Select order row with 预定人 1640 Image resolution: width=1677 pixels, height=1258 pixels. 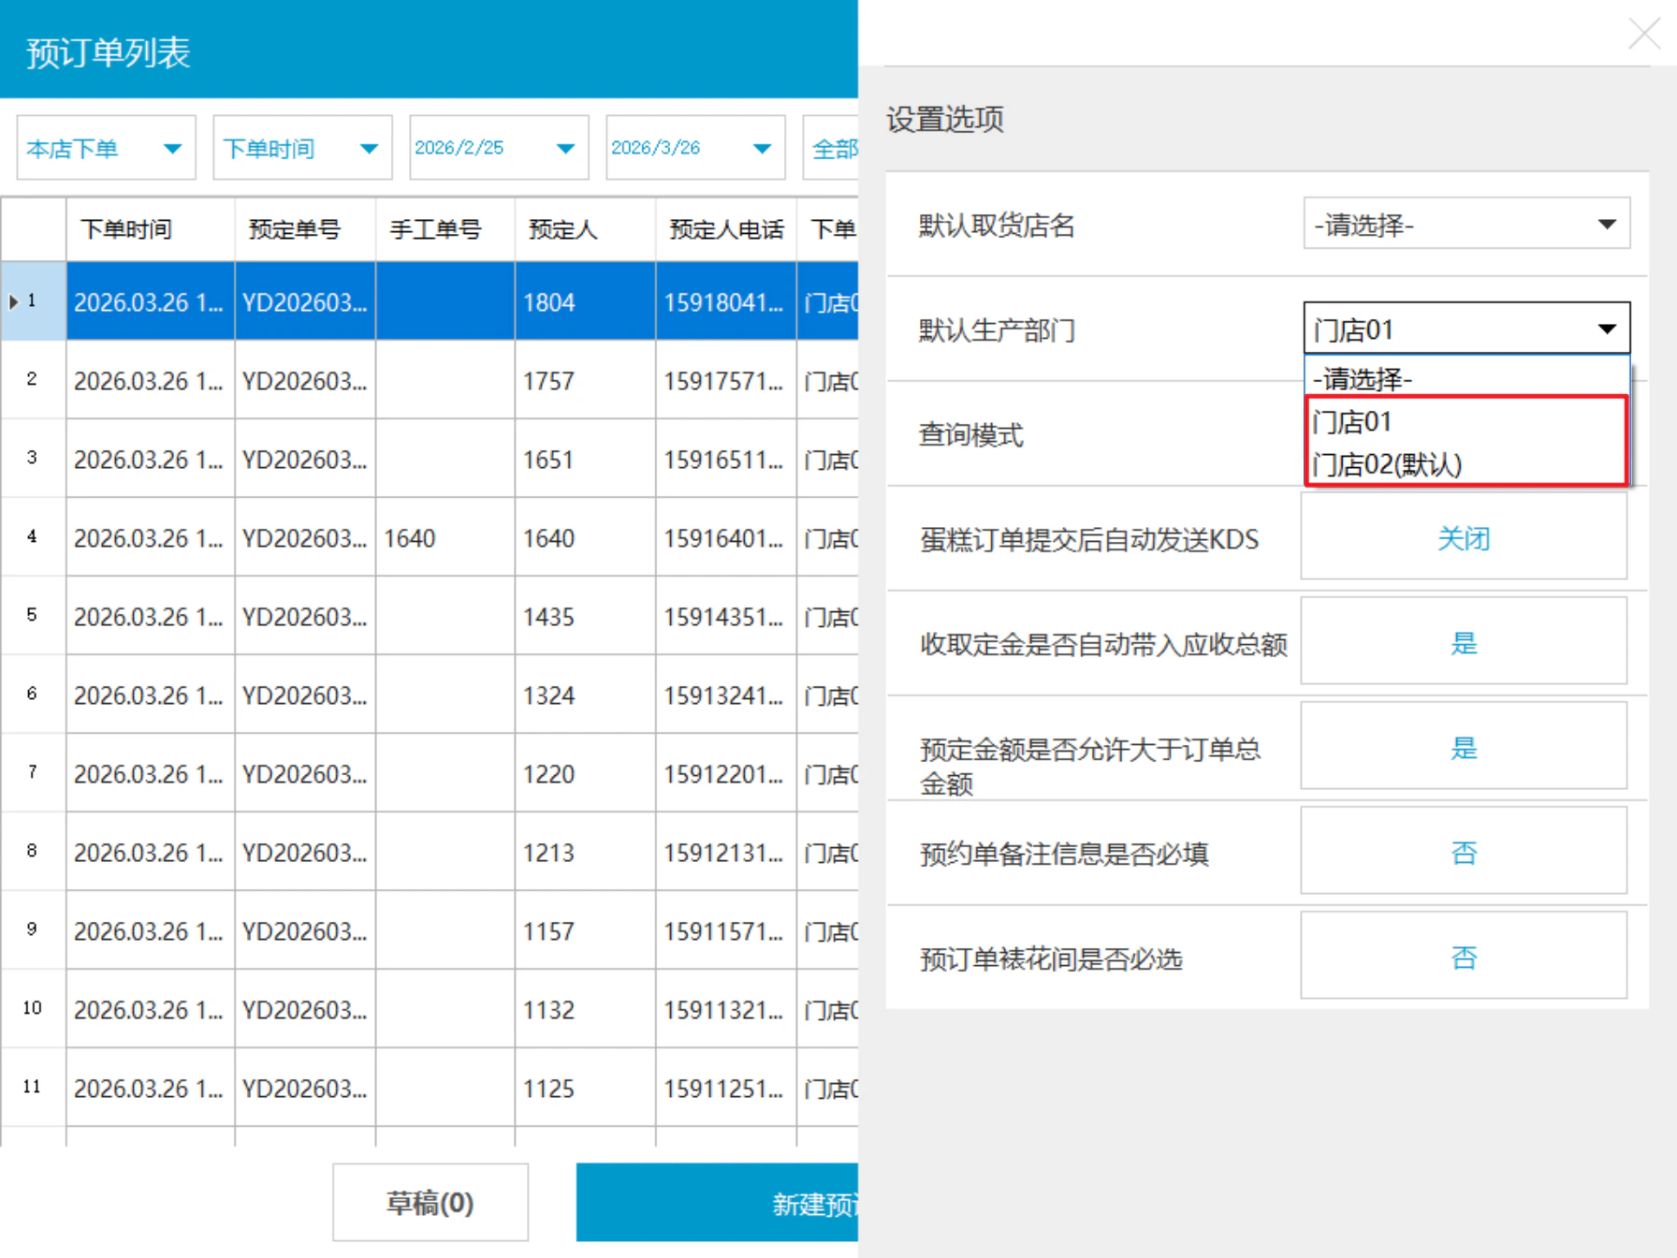(x=430, y=538)
